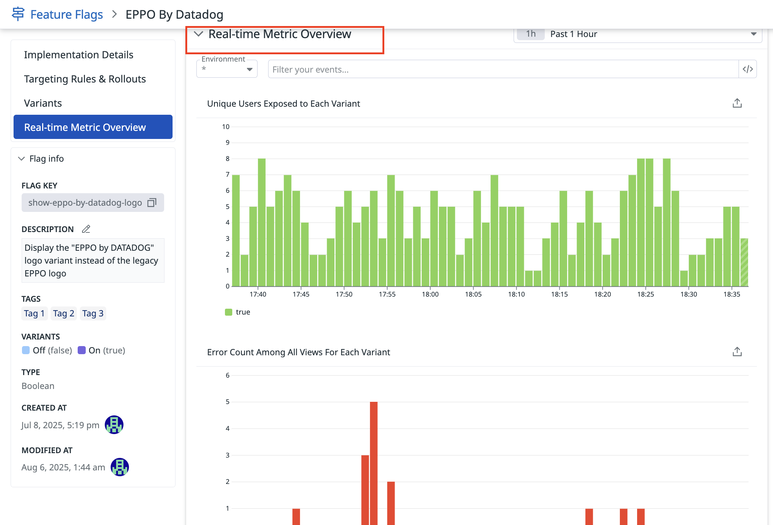Click the description text box
The image size is (773, 525).
coord(93,260)
